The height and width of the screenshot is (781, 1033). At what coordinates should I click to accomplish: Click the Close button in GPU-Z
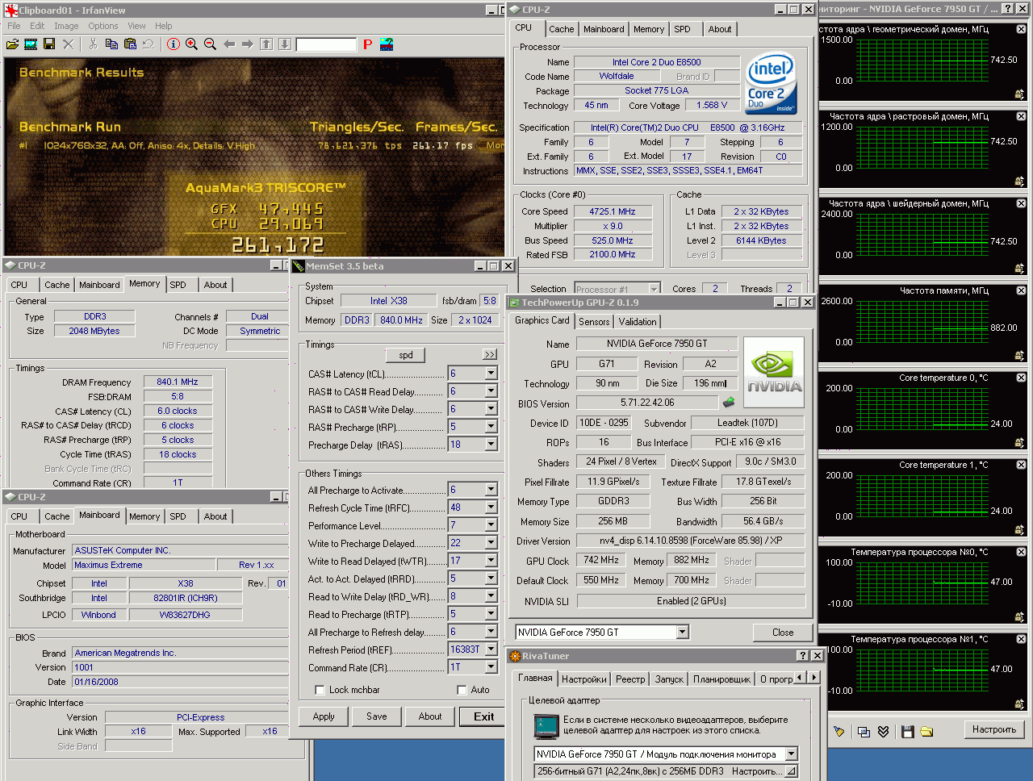click(782, 633)
